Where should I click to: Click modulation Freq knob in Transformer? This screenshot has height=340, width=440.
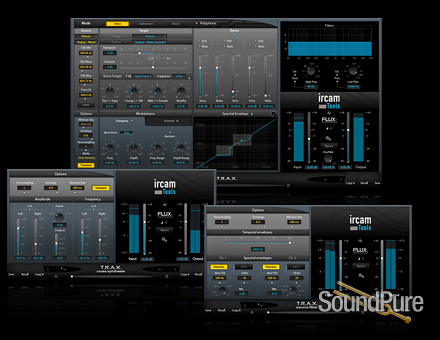pyautogui.click(x=109, y=148)
